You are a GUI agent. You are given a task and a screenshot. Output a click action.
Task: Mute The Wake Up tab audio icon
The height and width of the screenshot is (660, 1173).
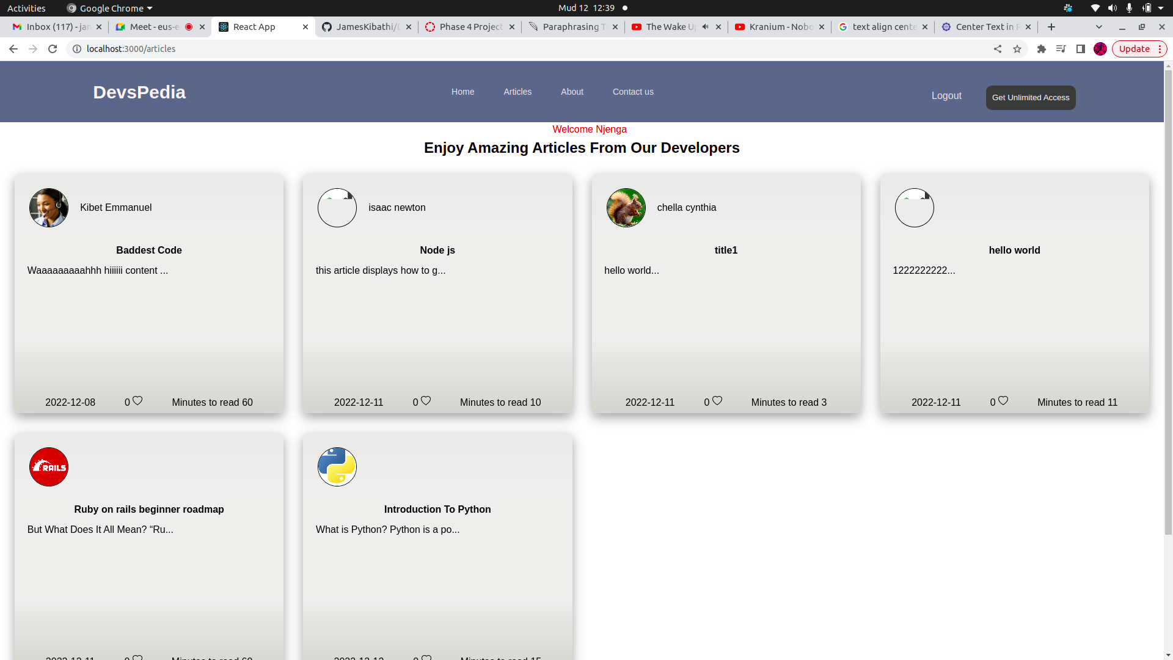click(706, 27)
